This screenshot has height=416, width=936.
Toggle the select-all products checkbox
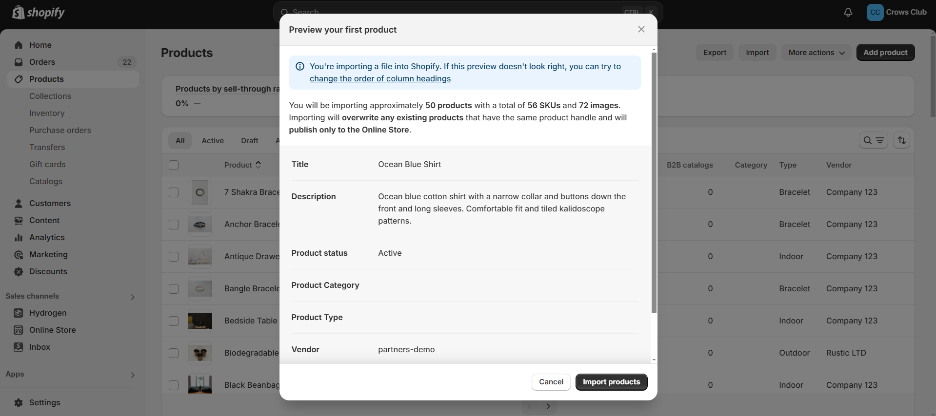tap(174, 165)
